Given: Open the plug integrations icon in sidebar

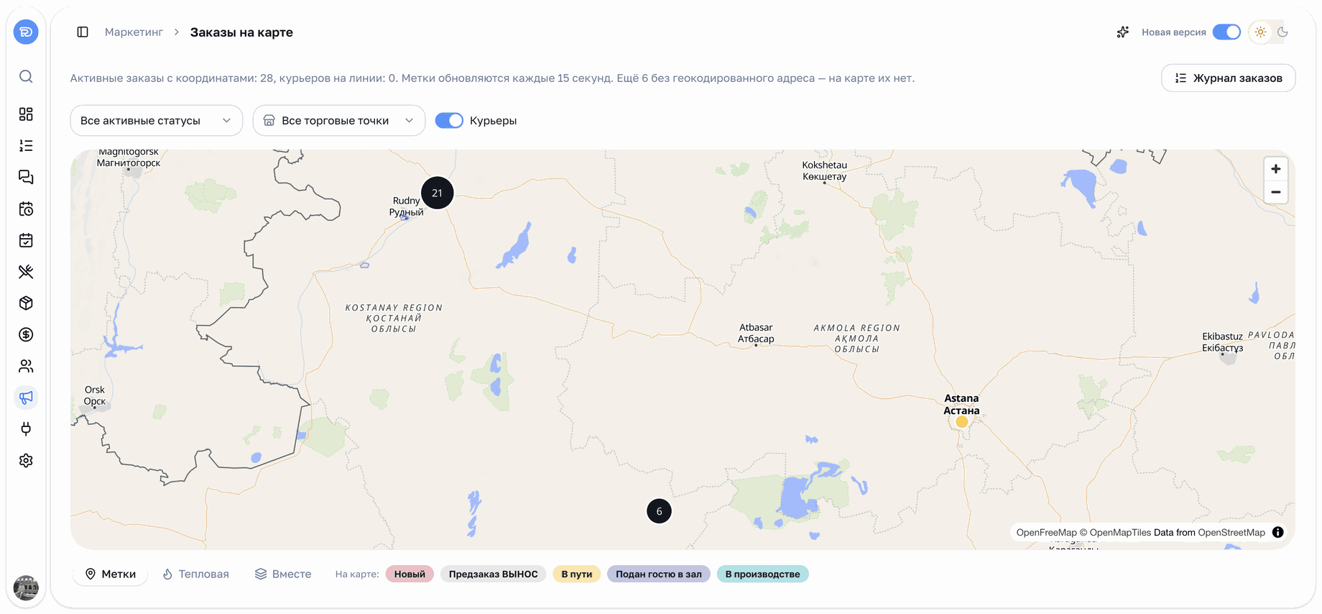Looking at the screenshot, I should [26, 429].
